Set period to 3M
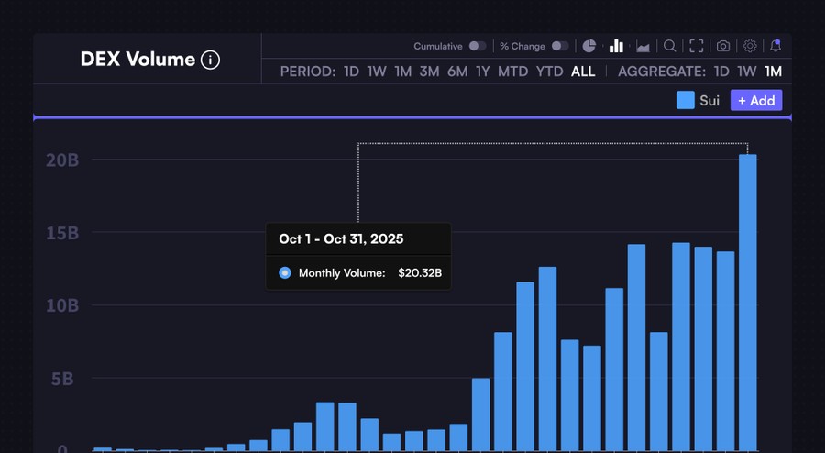 click(429, 72)
